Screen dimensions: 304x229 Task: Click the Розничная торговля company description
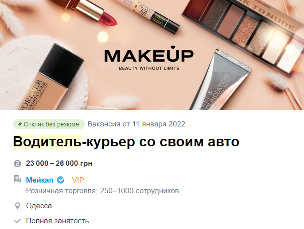pos(102,191)
